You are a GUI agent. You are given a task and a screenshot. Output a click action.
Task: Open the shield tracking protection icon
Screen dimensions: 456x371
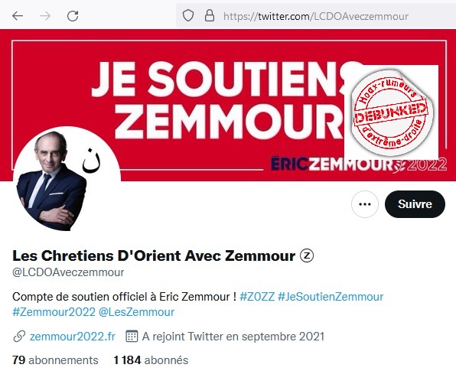(x=188, y=15)
